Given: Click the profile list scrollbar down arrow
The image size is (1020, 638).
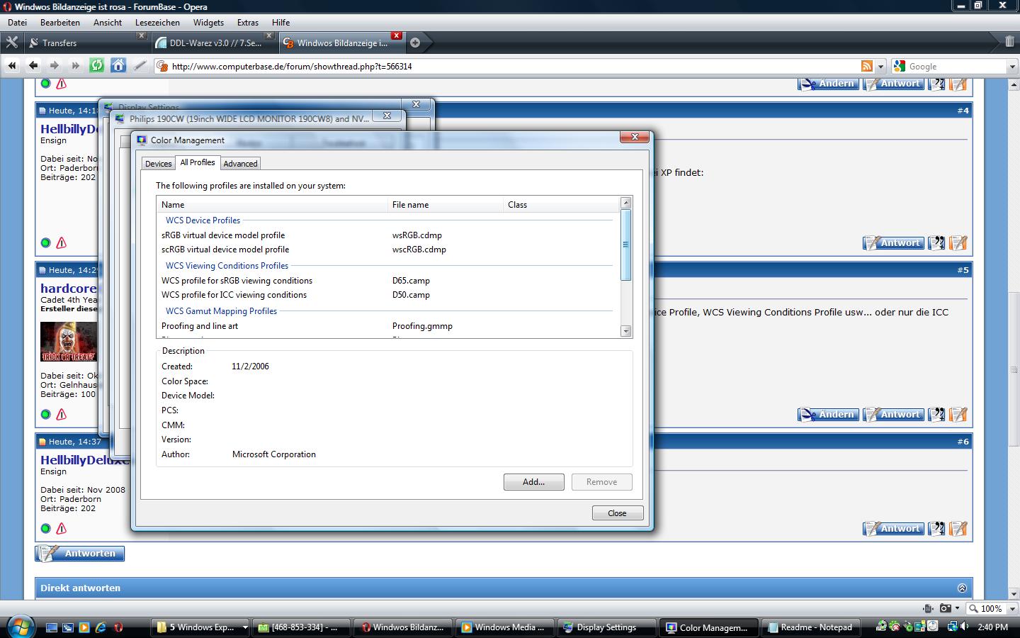Looking at the screenshot, I should click(625, 331).
